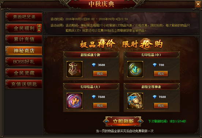This screenshot has height=138, width=202.
Task: Click the 超级至尊神液 item icon
Action: pos(135,101)
